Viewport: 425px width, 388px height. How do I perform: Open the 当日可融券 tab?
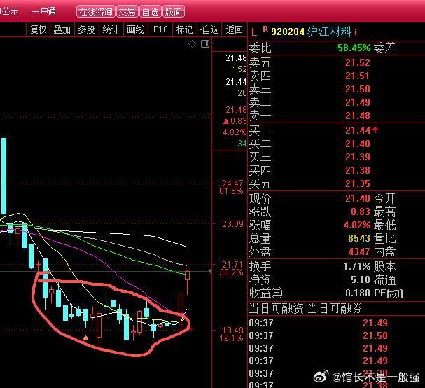click(335, 309)
